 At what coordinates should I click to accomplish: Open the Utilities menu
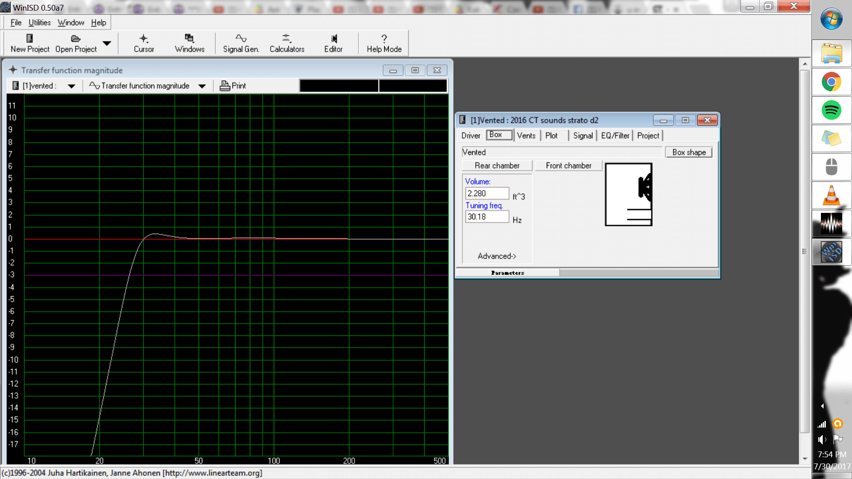pos(39,23)
